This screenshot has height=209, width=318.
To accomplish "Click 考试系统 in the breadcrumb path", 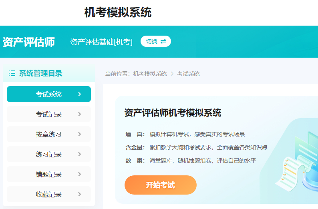I will (188, 74).
